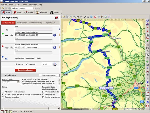Hide map points with the crossed-out eye icon

[147, 24]
